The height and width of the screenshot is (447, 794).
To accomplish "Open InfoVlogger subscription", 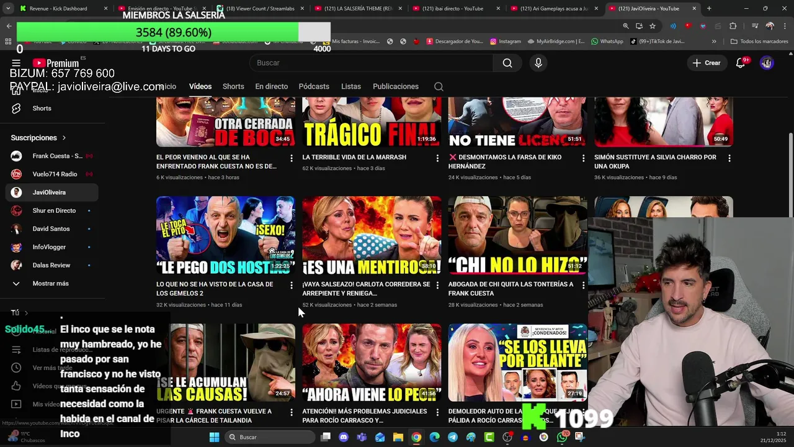I will coord(52,247).
